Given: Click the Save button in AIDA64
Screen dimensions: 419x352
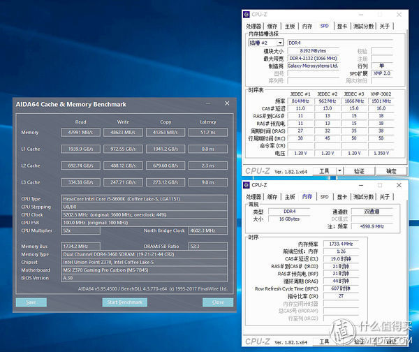Looking at the screenshot, I should click(x=31, y=302).
